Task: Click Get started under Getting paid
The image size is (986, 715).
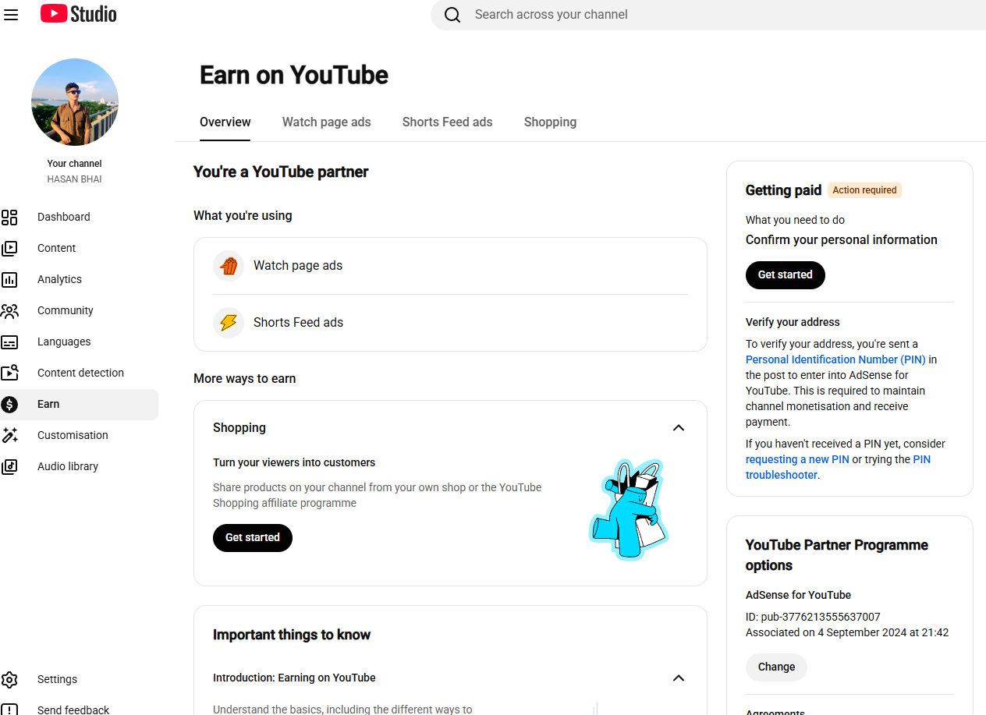Action: (786, 275)
